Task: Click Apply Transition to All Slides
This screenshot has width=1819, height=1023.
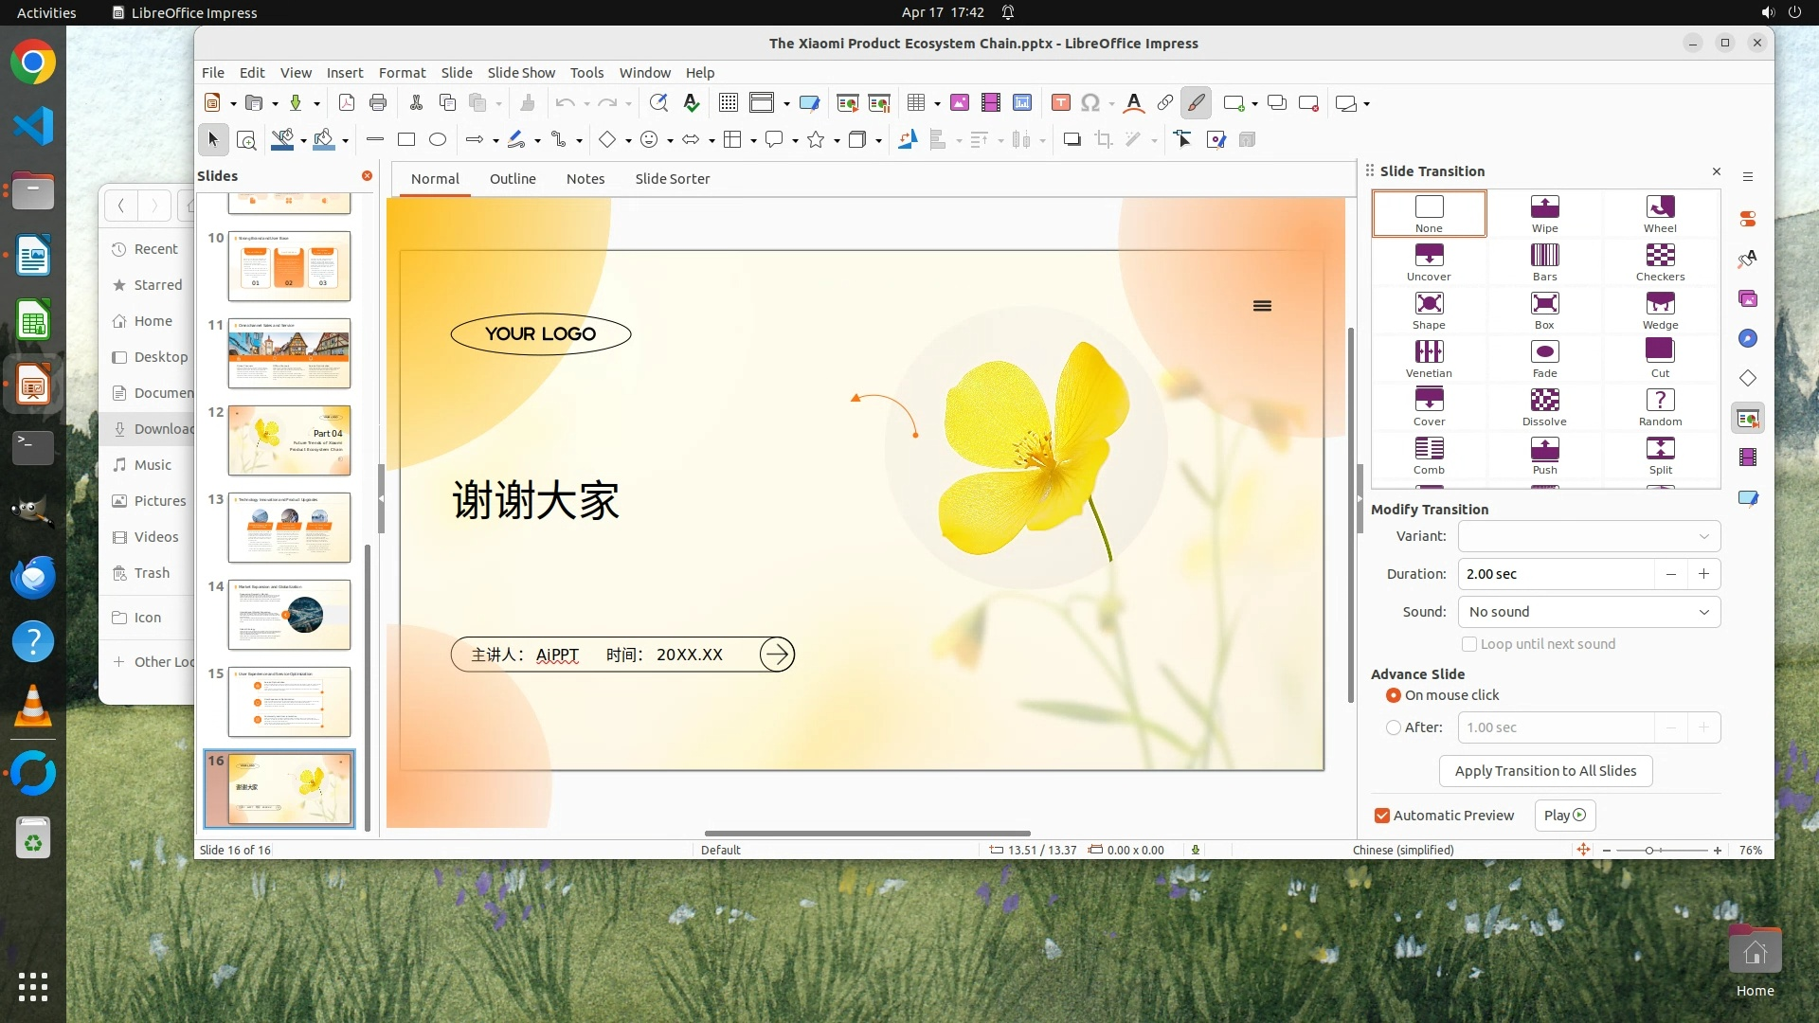Action: point(1545,771)
